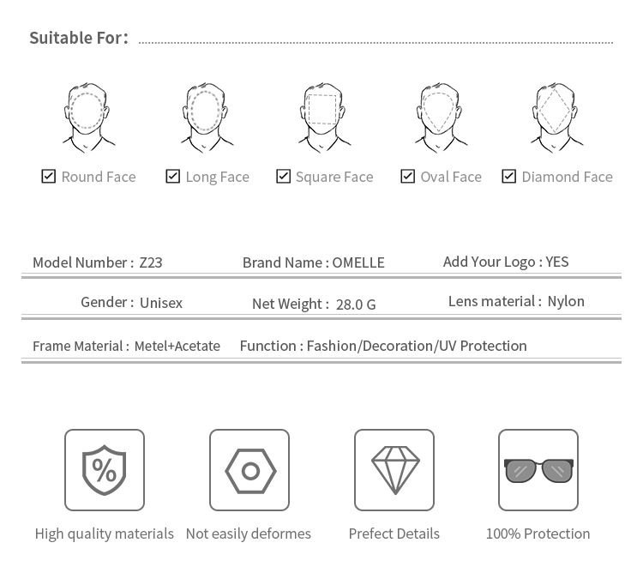Click the square face head illustration
This screenshot has height=579, width=643.
click(323, 117)
